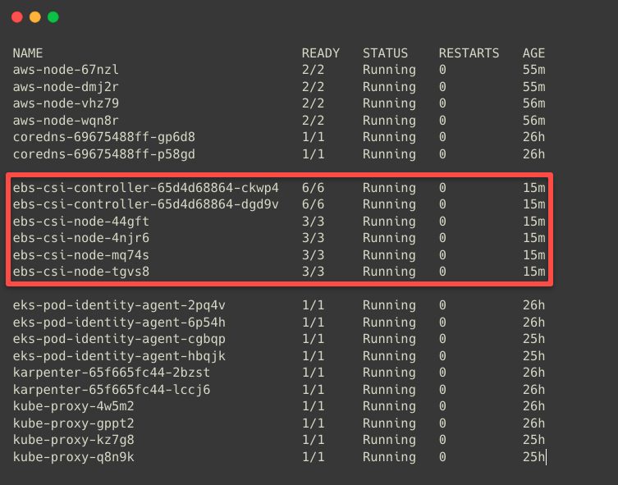Select the READY column header
618x485 pixels.
pyautogui.click(x=320, y=53)
